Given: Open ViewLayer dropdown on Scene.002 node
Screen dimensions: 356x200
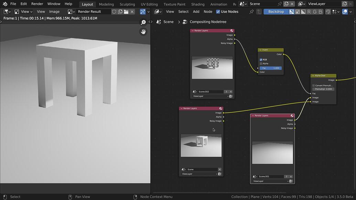Looking at the screenshot, I should click(211, 96).
